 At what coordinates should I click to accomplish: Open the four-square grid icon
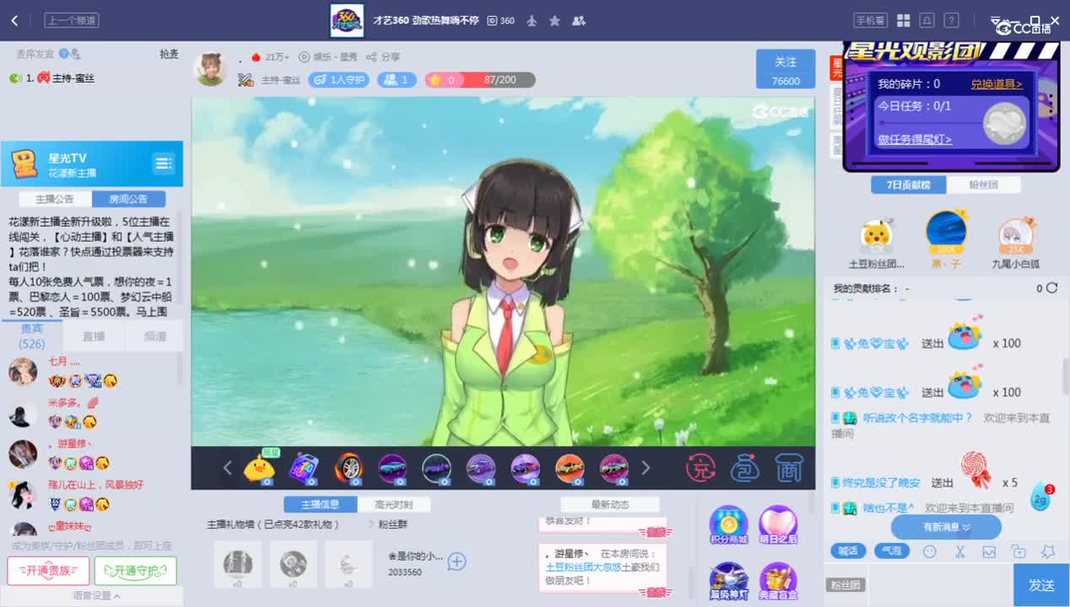click(903, 20)
